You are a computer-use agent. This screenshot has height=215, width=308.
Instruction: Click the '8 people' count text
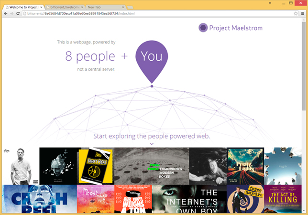click(90, 56)
